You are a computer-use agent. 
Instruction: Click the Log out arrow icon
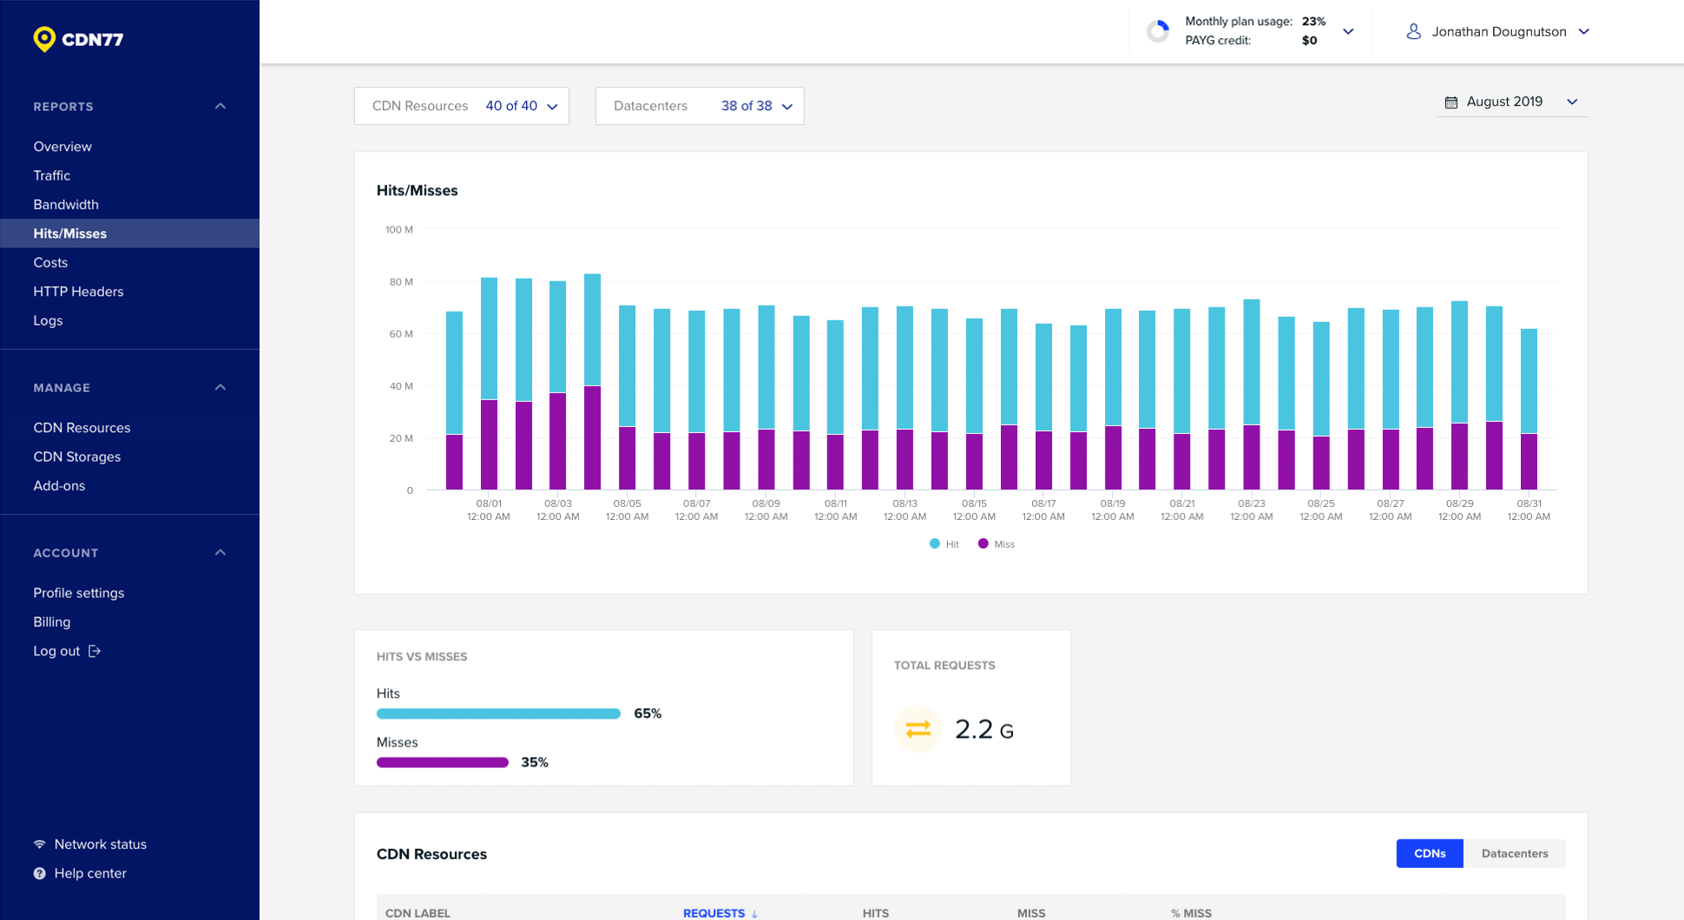coord(95,651)
